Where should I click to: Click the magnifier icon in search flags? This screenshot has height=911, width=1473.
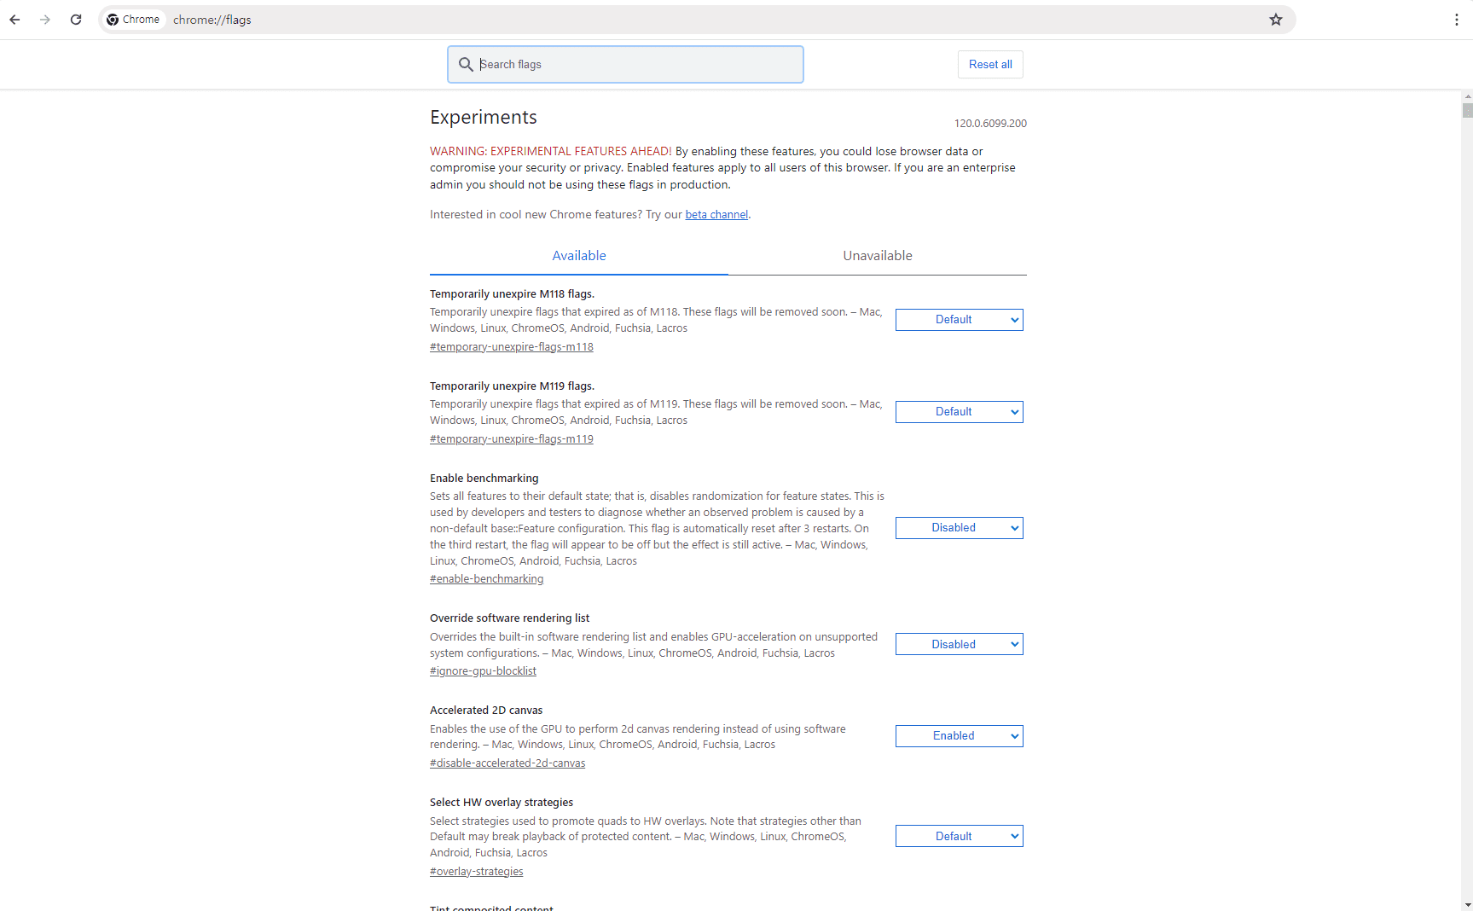tap(466, 64)
